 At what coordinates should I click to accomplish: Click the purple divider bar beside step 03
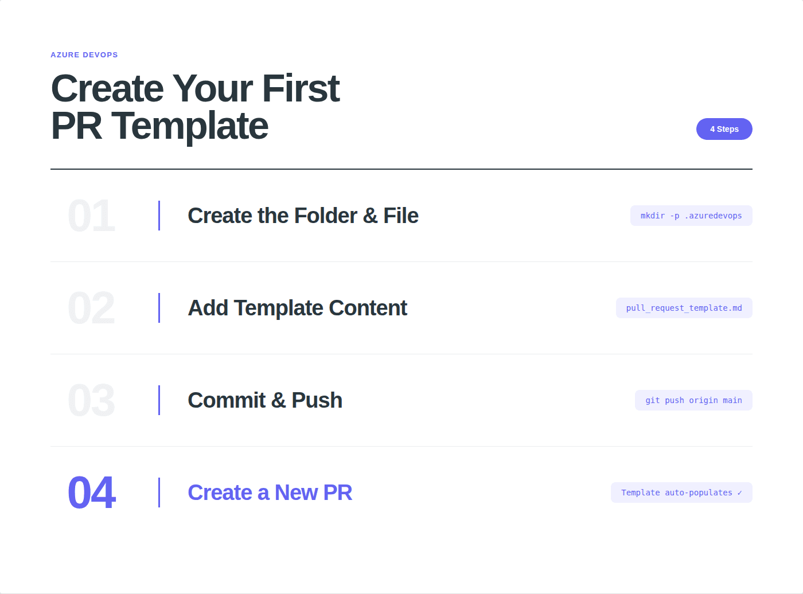tap(159, 400)
